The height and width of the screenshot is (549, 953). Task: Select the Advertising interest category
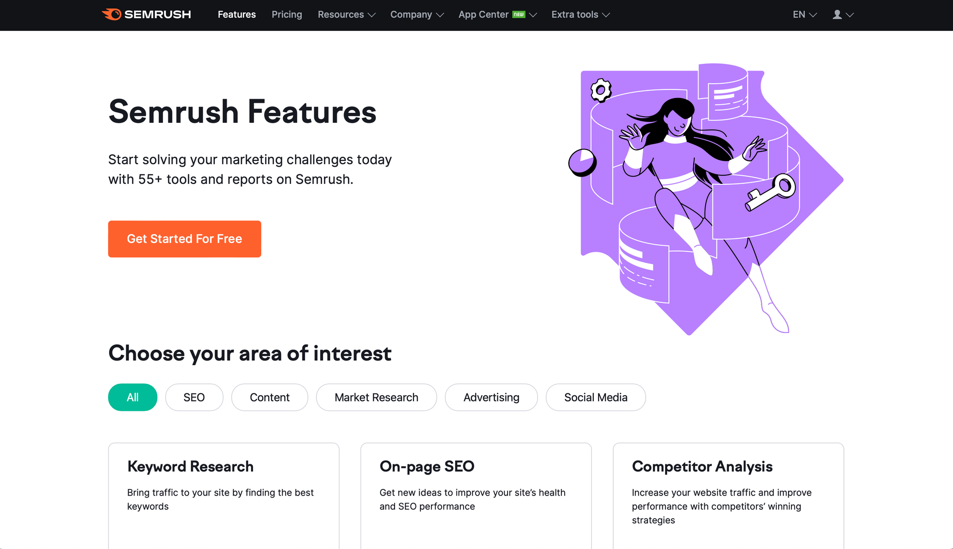point(492,397)
